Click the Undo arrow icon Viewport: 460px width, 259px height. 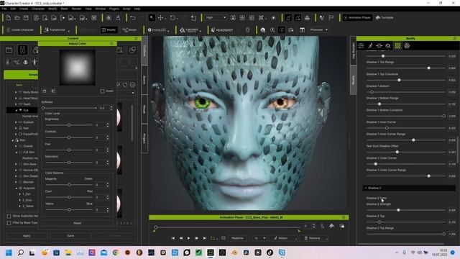pyautogui.click(x=132, y=18)
